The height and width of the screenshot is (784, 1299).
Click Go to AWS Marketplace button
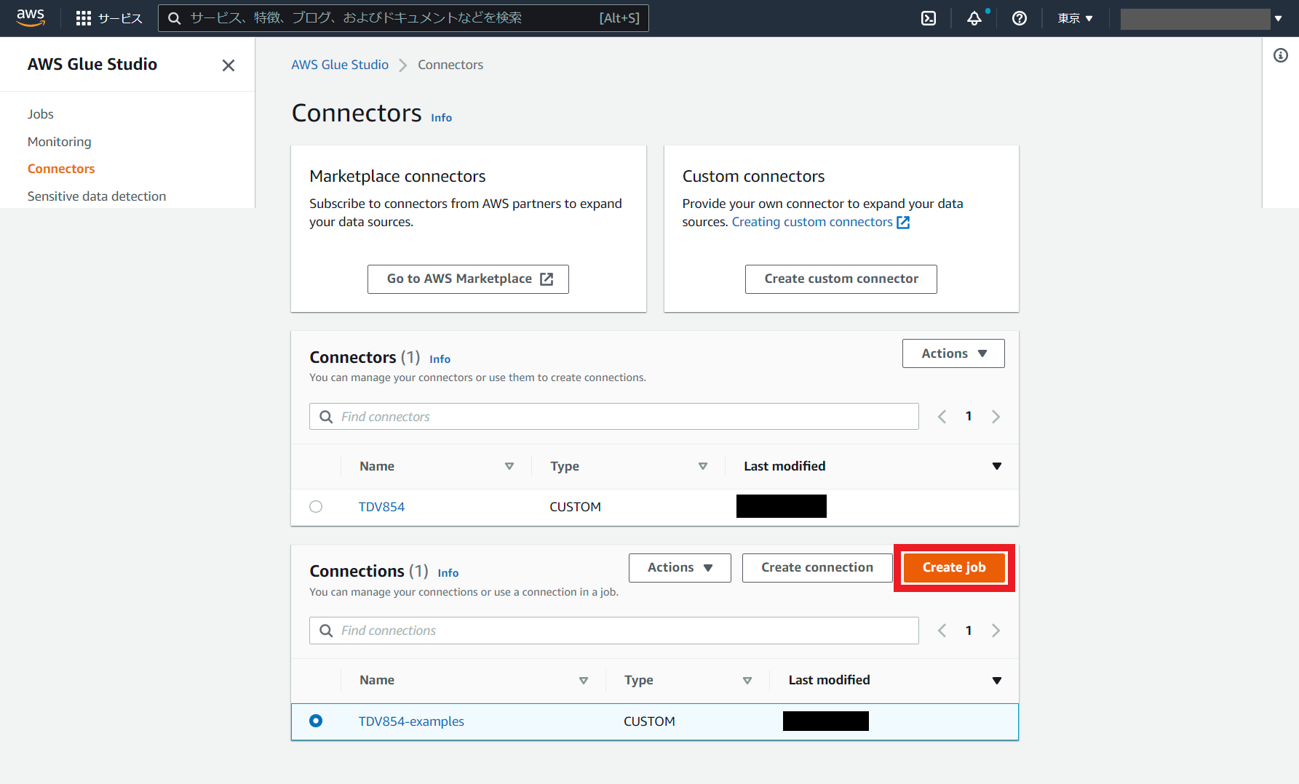coord(468,279)
